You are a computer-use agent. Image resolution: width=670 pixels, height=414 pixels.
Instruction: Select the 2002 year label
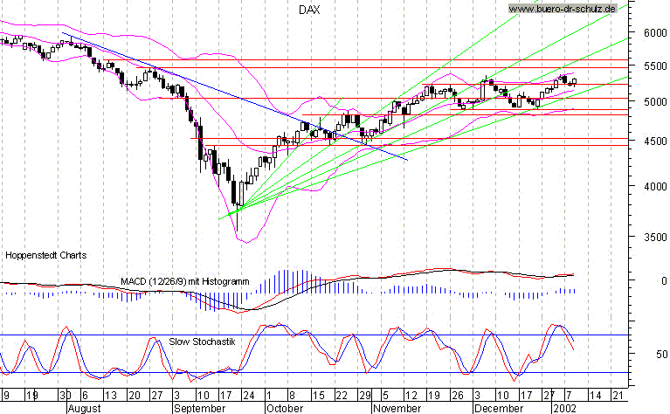tap(565, 409)
